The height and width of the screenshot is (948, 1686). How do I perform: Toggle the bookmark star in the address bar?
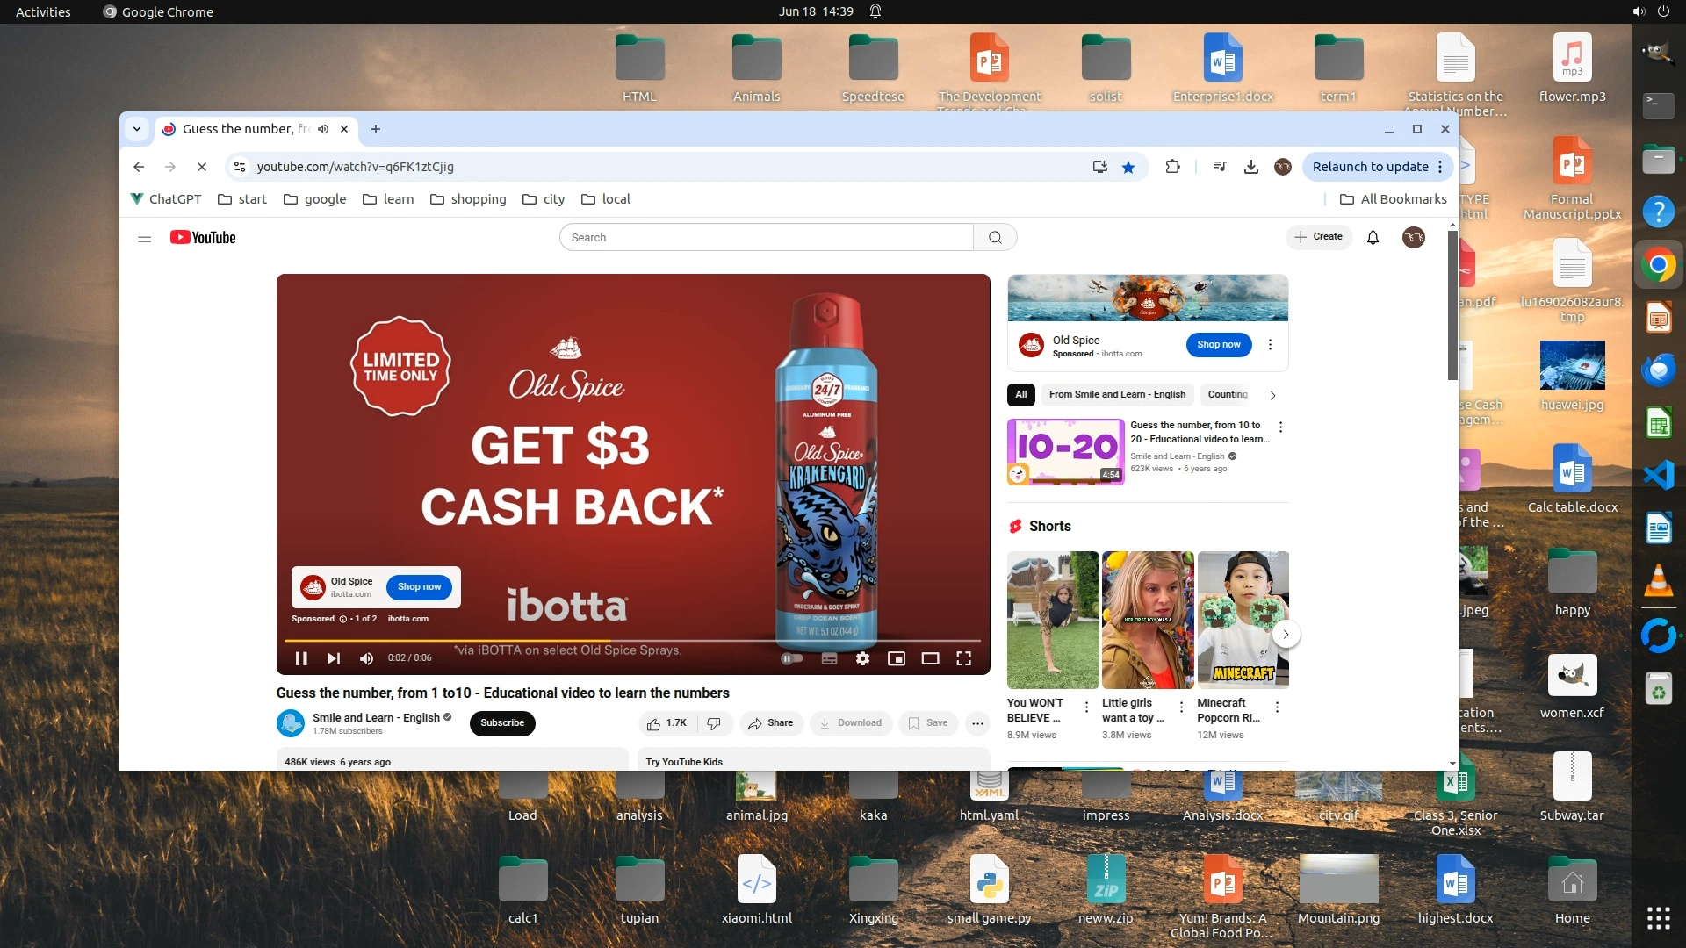[1128, 167]
